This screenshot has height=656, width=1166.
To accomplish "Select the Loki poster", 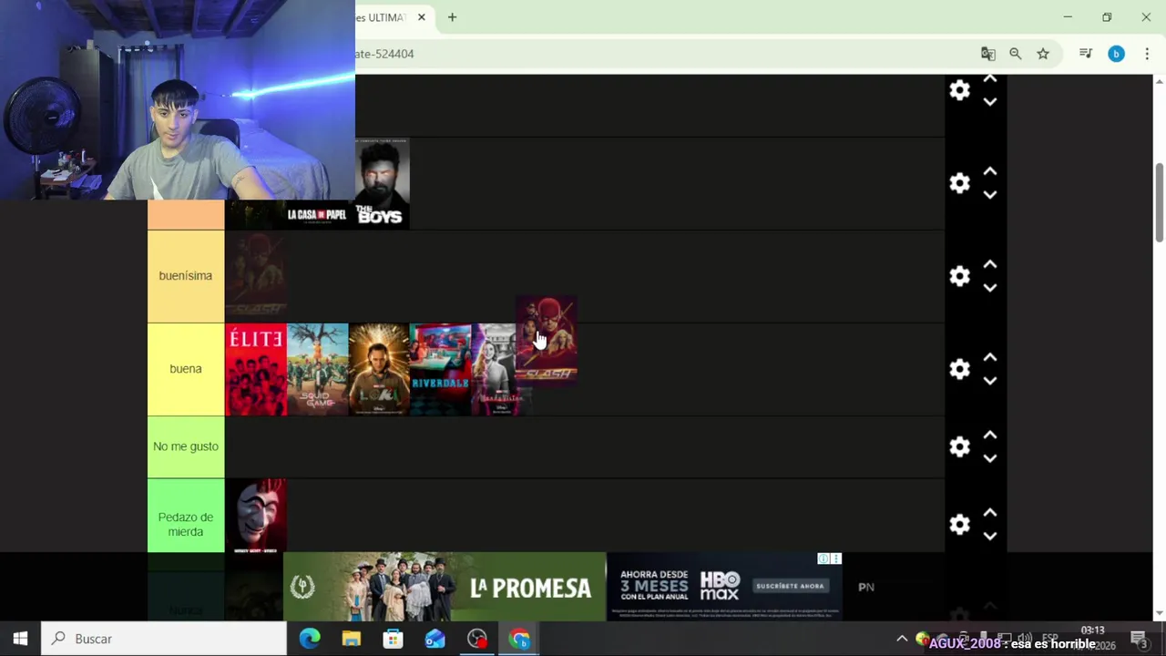I will pyautogui.click(x=379, y=369).
